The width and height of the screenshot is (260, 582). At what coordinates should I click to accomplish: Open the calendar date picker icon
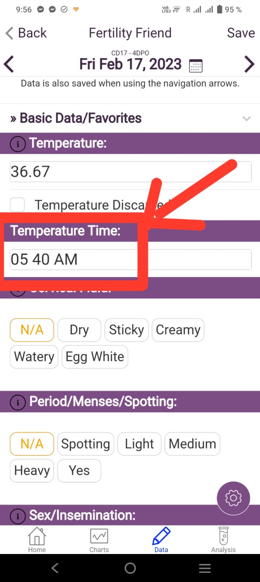click(196, 65)
